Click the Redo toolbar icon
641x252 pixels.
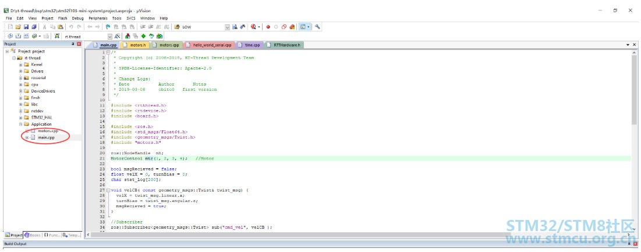pos(79,27)
